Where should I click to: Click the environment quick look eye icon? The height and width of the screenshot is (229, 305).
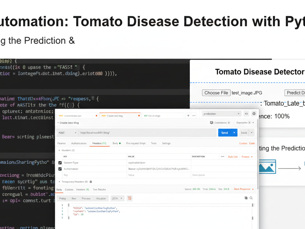(x=246, y=114)
